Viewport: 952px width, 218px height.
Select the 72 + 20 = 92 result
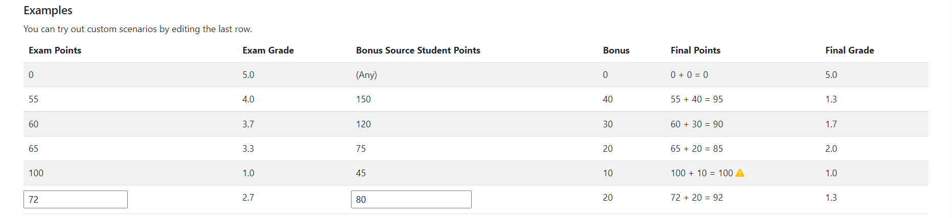(x=696, y=198)
